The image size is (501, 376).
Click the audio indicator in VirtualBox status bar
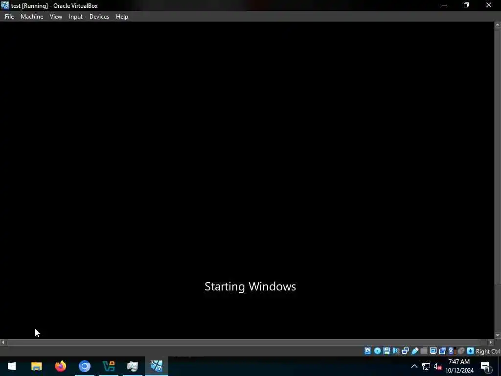[x=396, y=351]
